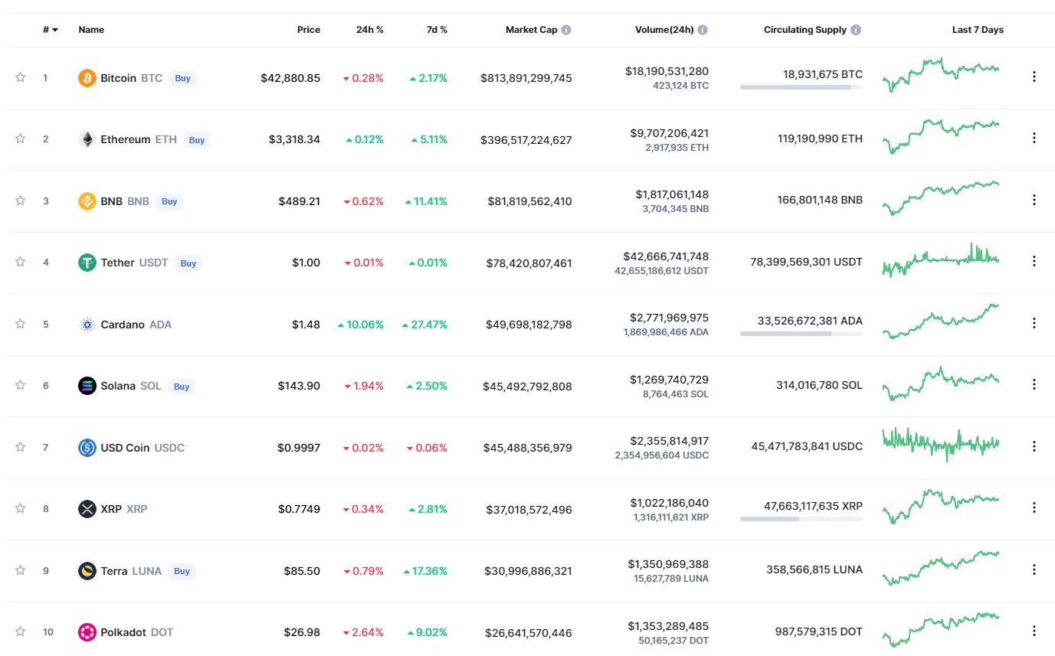The image size is (1055, 656).
Task: Sort by the 24h % column header
Action: (x=370, y=30)
